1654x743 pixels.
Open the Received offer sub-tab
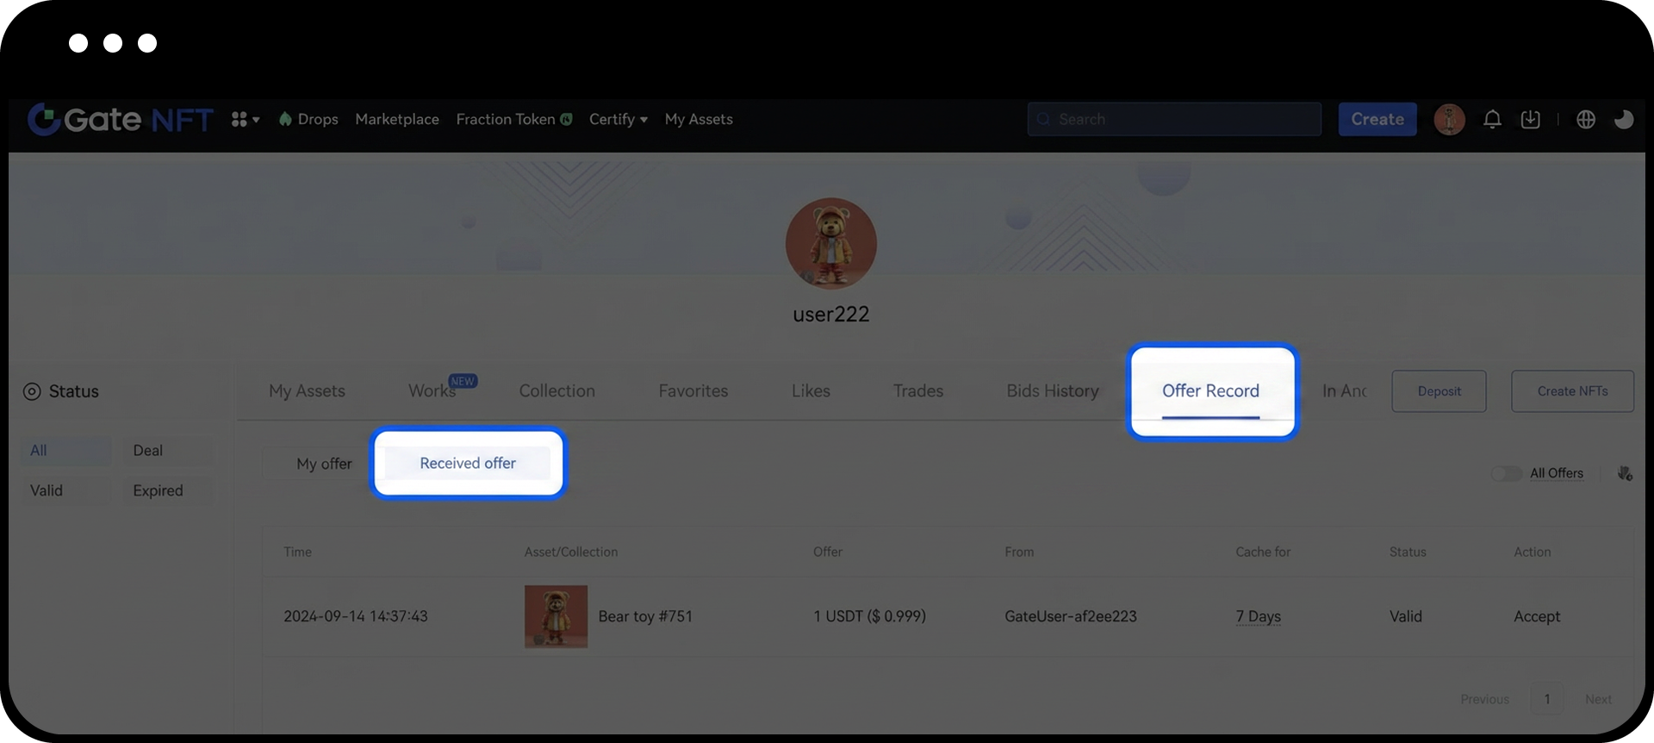click(x=468, y=463)
